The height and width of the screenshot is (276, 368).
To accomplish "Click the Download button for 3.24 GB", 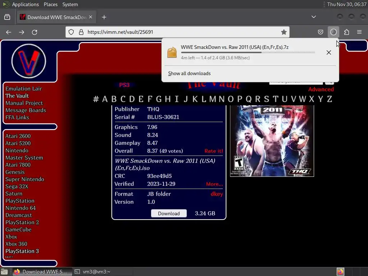I will [169, 213].
